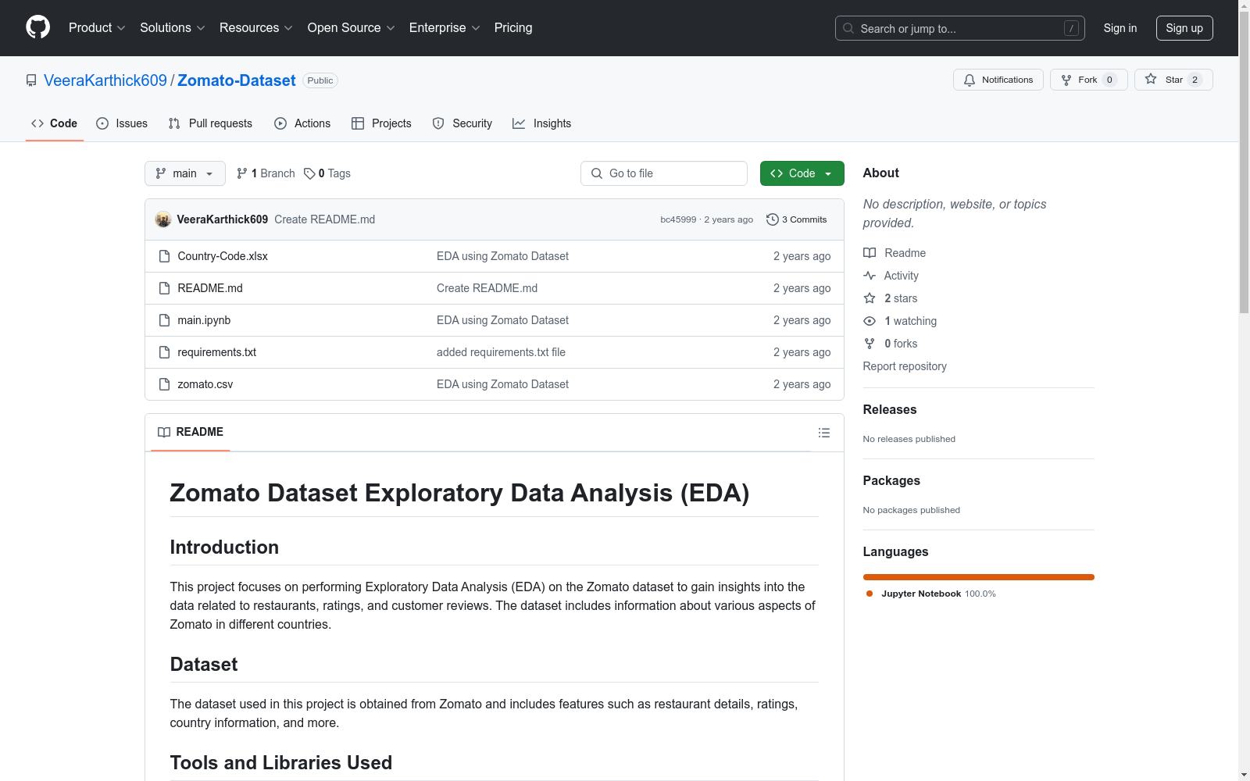1250x781 pixels.
Task: Open the requirements.txt file
Action: [x=217, y=352]
